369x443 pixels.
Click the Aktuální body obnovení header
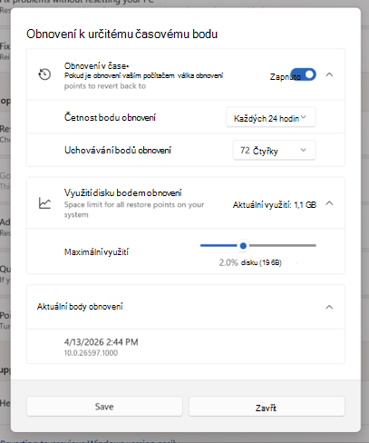tap(80, 307)
